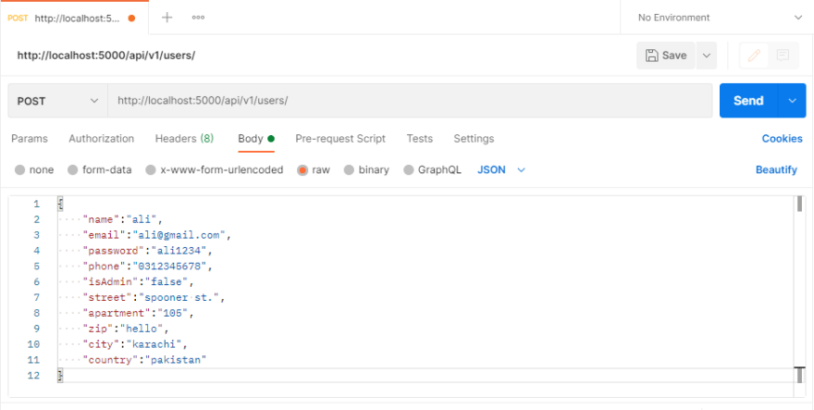814x410 pixels.
Task: Expand the Save options arrow
Action: [706, 56]
